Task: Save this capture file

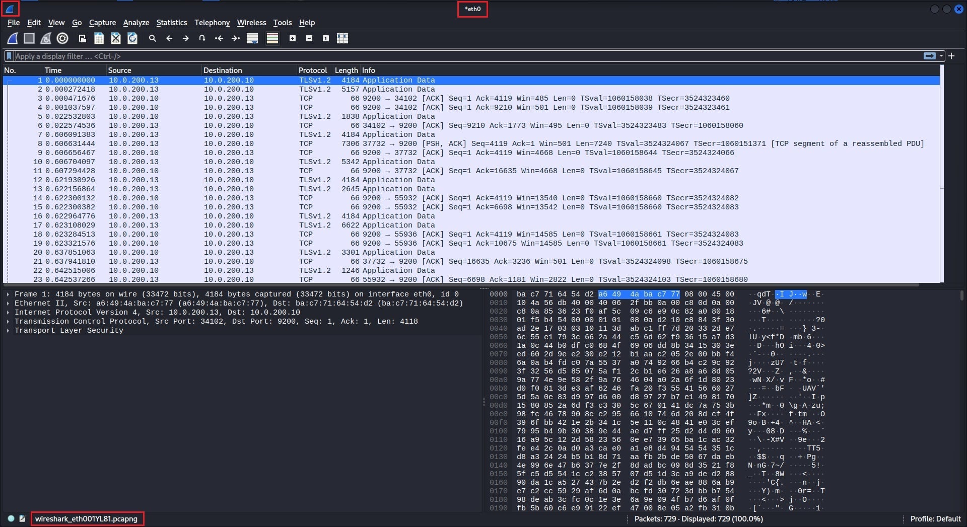Action: [99, 38]
